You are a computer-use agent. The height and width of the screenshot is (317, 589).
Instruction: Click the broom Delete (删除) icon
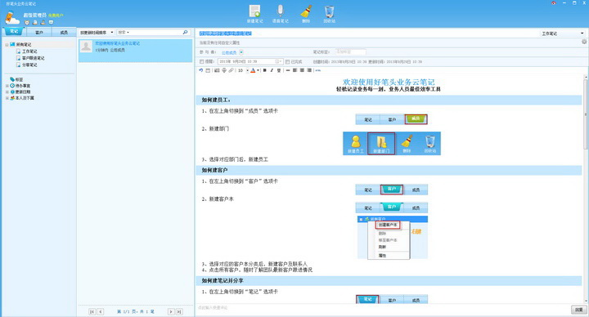(306, 14)
